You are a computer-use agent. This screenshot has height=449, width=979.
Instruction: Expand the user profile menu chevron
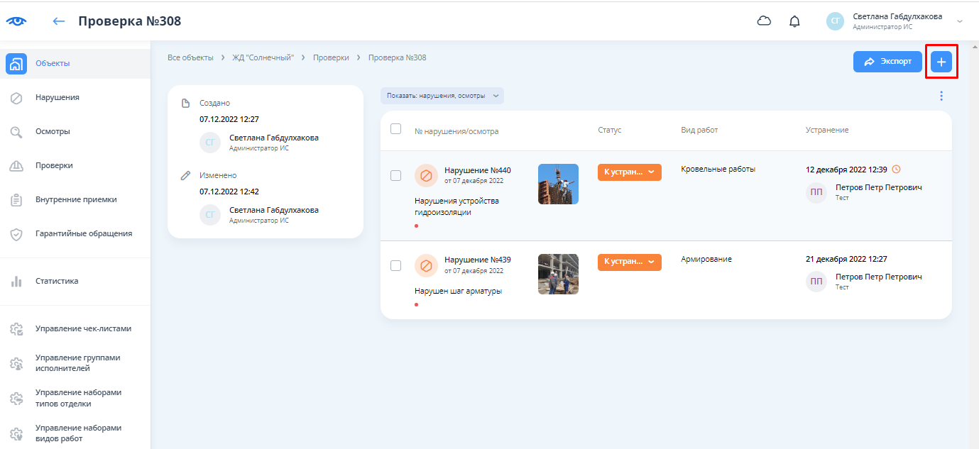(x=960, y=21)
